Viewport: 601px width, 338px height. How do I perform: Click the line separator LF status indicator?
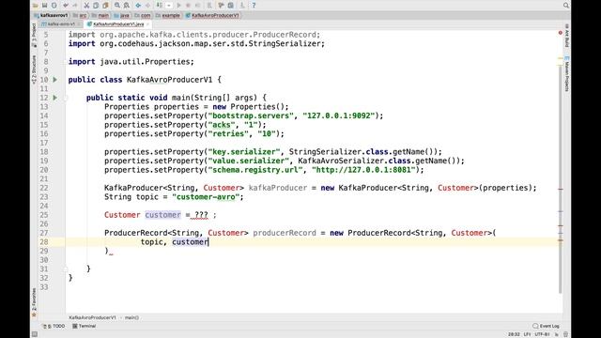(528, 334)
